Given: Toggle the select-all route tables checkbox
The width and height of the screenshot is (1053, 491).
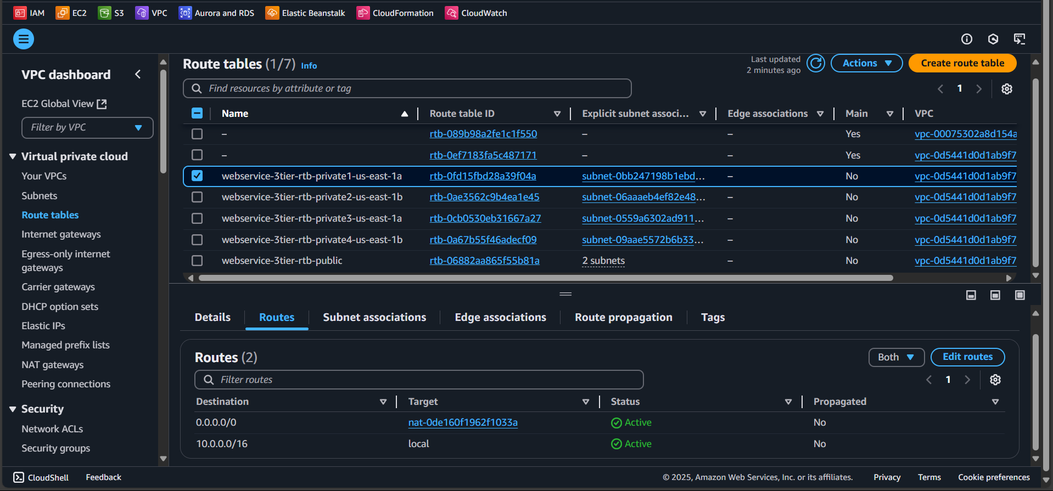Looking at the screenshot, I should click(x=197, y=113).
